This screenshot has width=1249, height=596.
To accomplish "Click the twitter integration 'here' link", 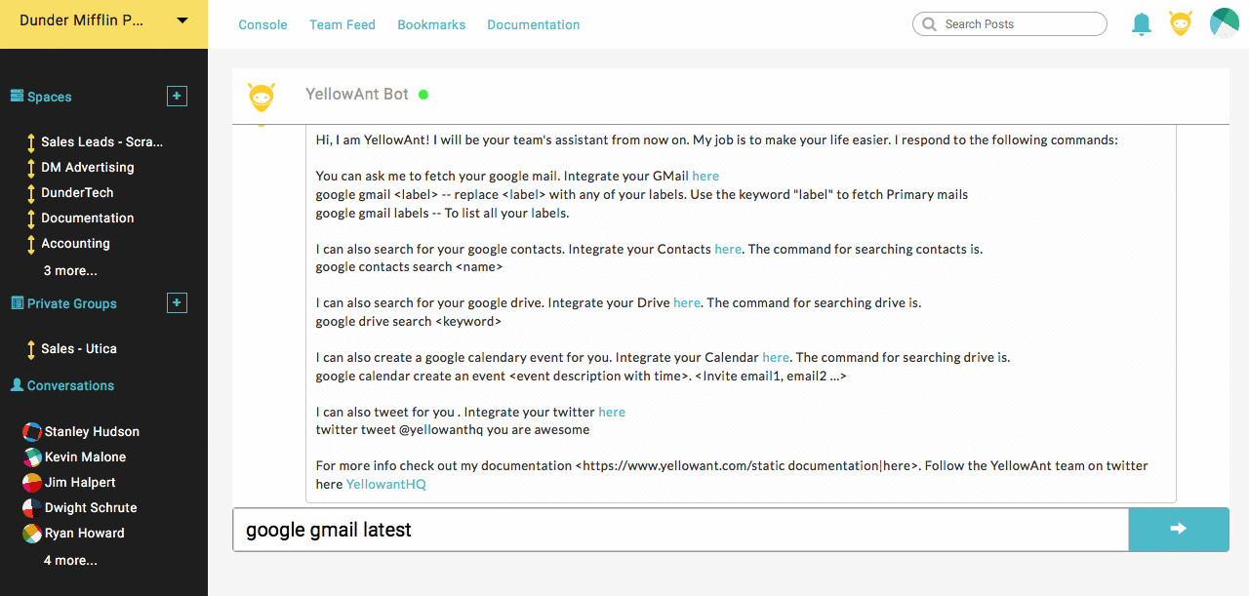I will pyautogui.click(x=612, y=412).
